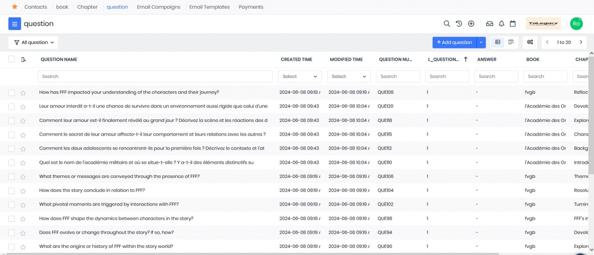Click the QUE94 question number cell
Image resolution: width=594 pixels, height=255 pixels.
tap(385, 232)
